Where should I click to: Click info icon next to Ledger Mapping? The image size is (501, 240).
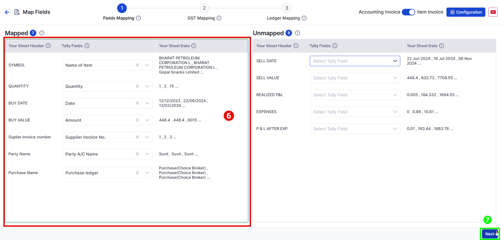(304, 18)
